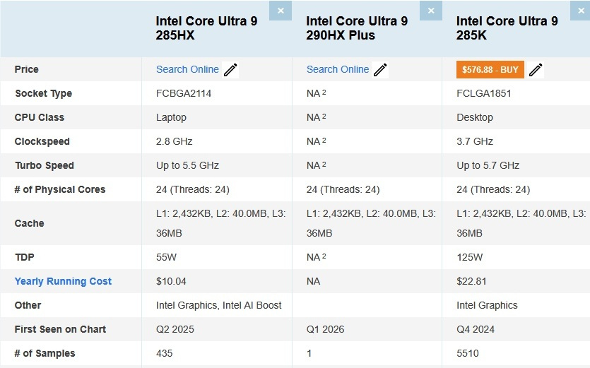590x368 pixels.
Task: Click the Cache row label
Action: pos(29,223)
